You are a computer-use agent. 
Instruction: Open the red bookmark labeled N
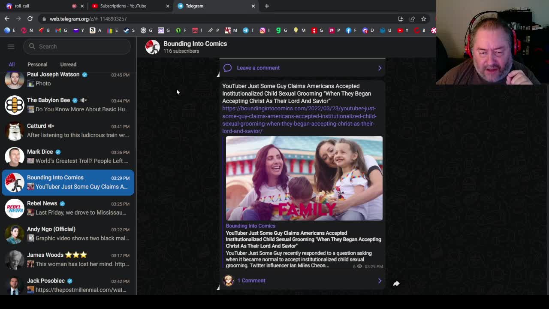(x=27, y=30)
